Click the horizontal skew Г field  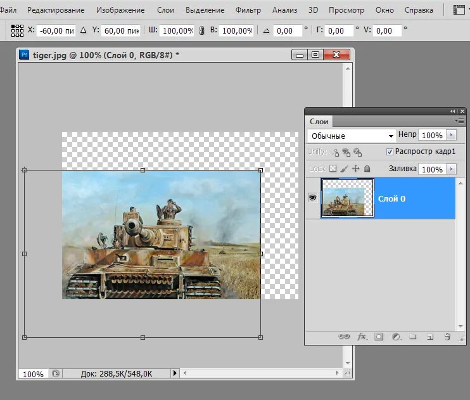[x=339, y=30]
